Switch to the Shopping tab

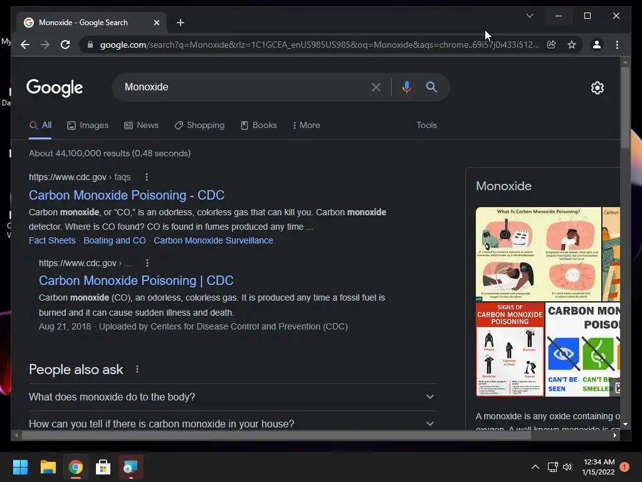coord(199,126)
